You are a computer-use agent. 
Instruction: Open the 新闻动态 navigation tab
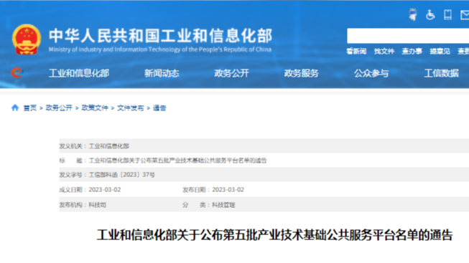coord(162,73)
